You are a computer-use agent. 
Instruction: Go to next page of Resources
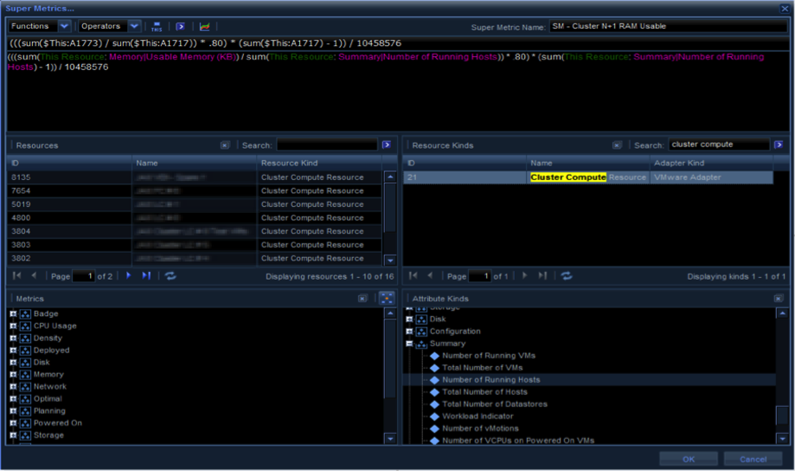tap(129, 276)
